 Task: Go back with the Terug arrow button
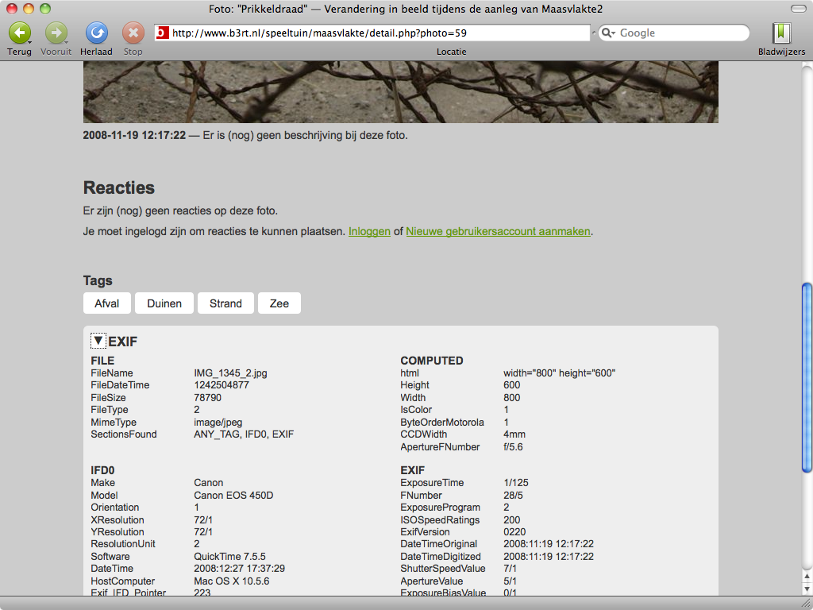click(20, 33)
